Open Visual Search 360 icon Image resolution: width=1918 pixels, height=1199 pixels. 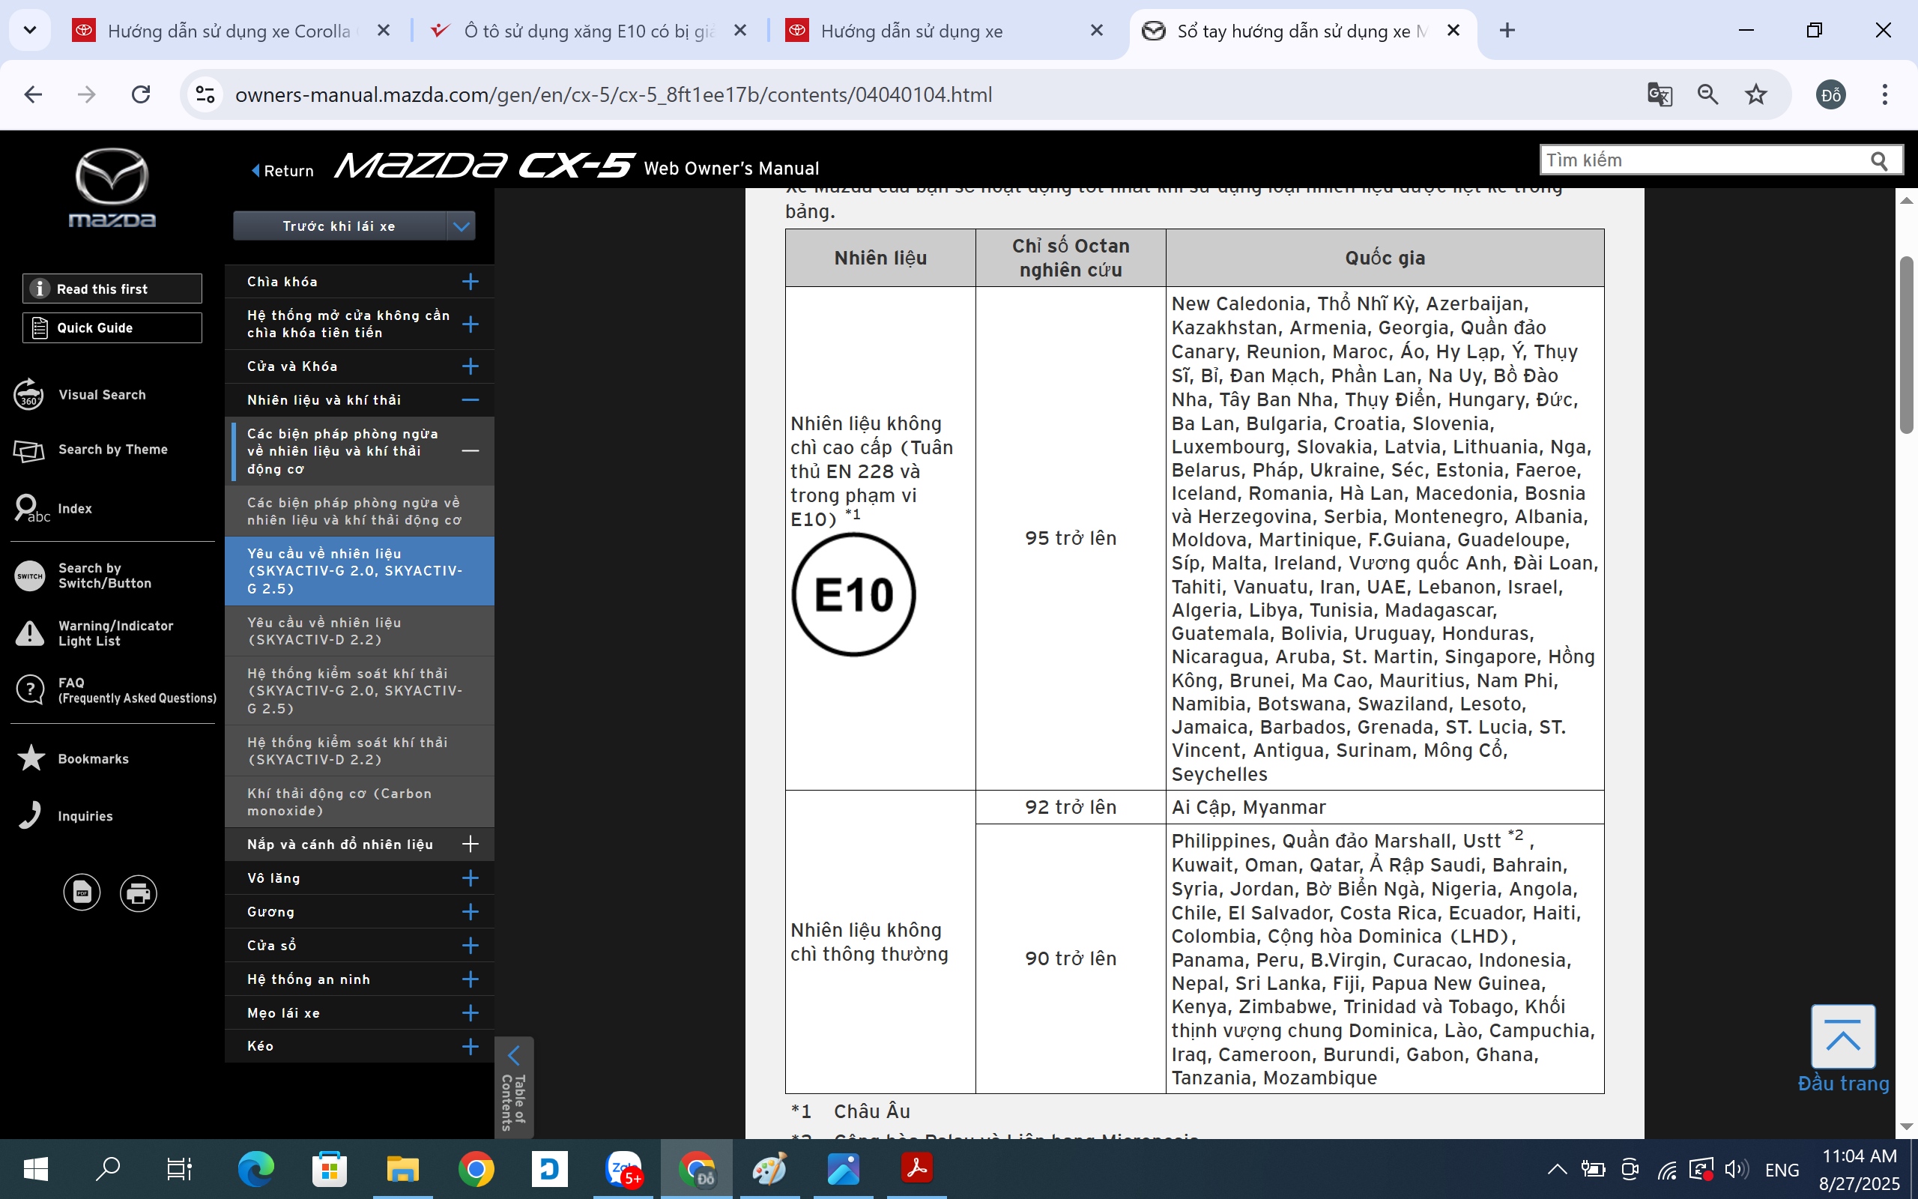28,394
